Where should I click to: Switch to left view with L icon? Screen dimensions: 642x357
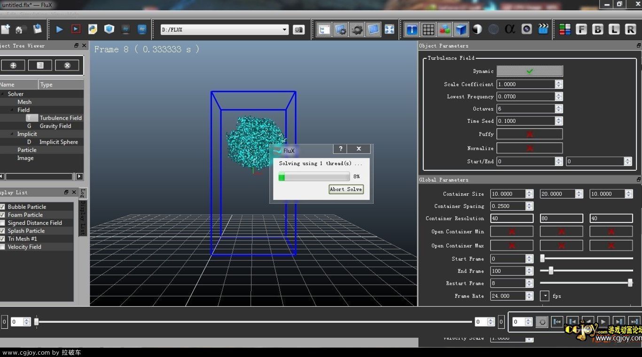(614, 29)
